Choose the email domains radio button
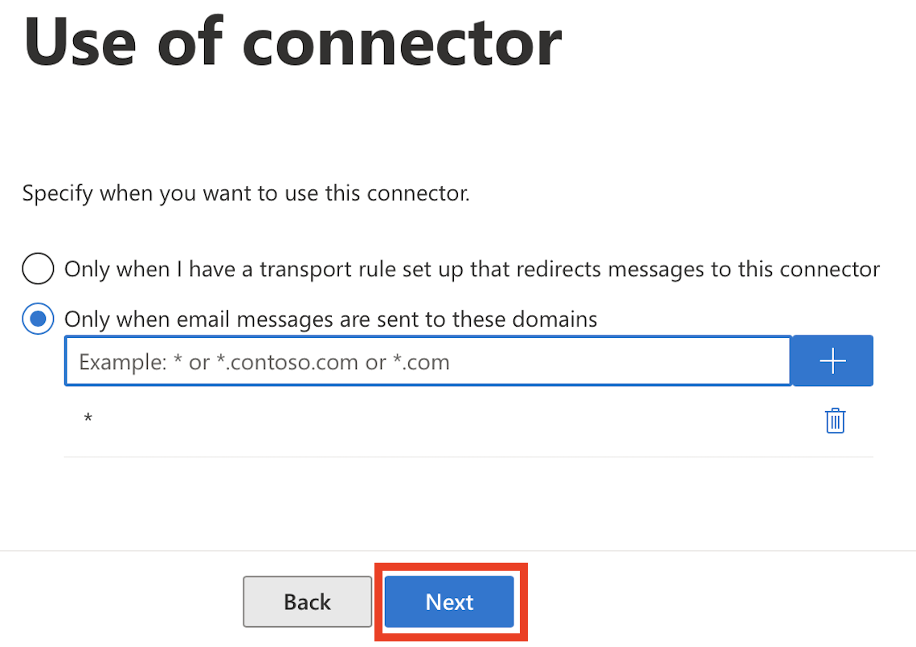Viewport: 916px width, 647px height. 38,319
